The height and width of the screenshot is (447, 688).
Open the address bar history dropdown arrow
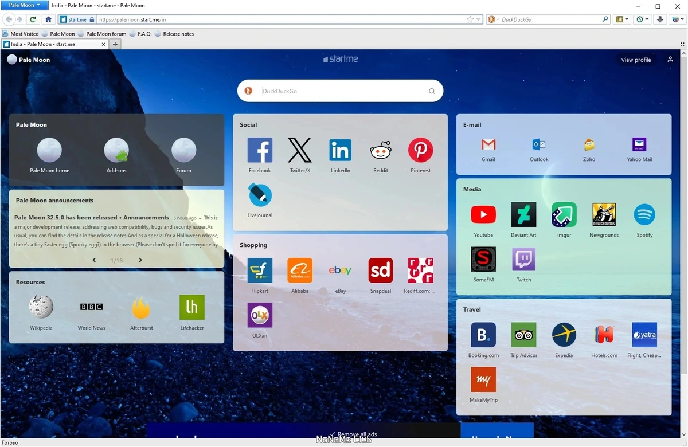[479, 19]
